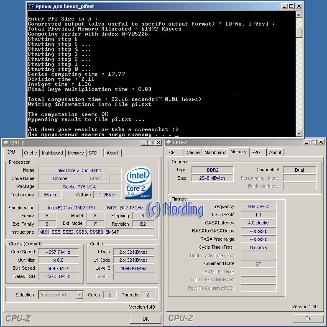Click the console line 'Total computation time : 22.16 seconds'
This screenshot has height=327, width=327.
point(115,99)
